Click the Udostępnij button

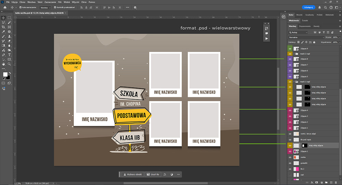point(308,8)
